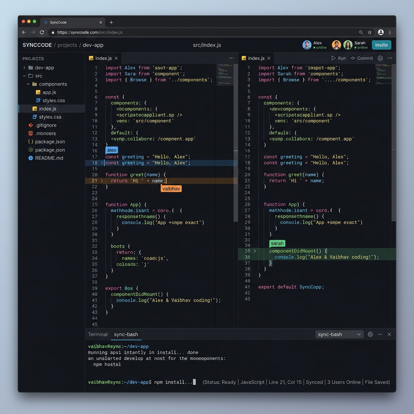
Task: Click the zoom magnifier icon in address bar
Action: tap(361, 32)
